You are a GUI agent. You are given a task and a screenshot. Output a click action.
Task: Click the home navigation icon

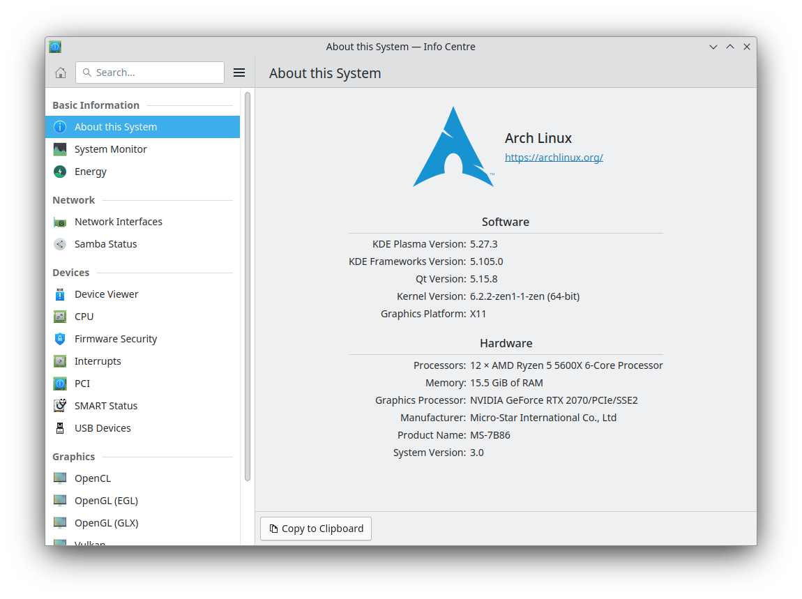[x=60, y=72]
